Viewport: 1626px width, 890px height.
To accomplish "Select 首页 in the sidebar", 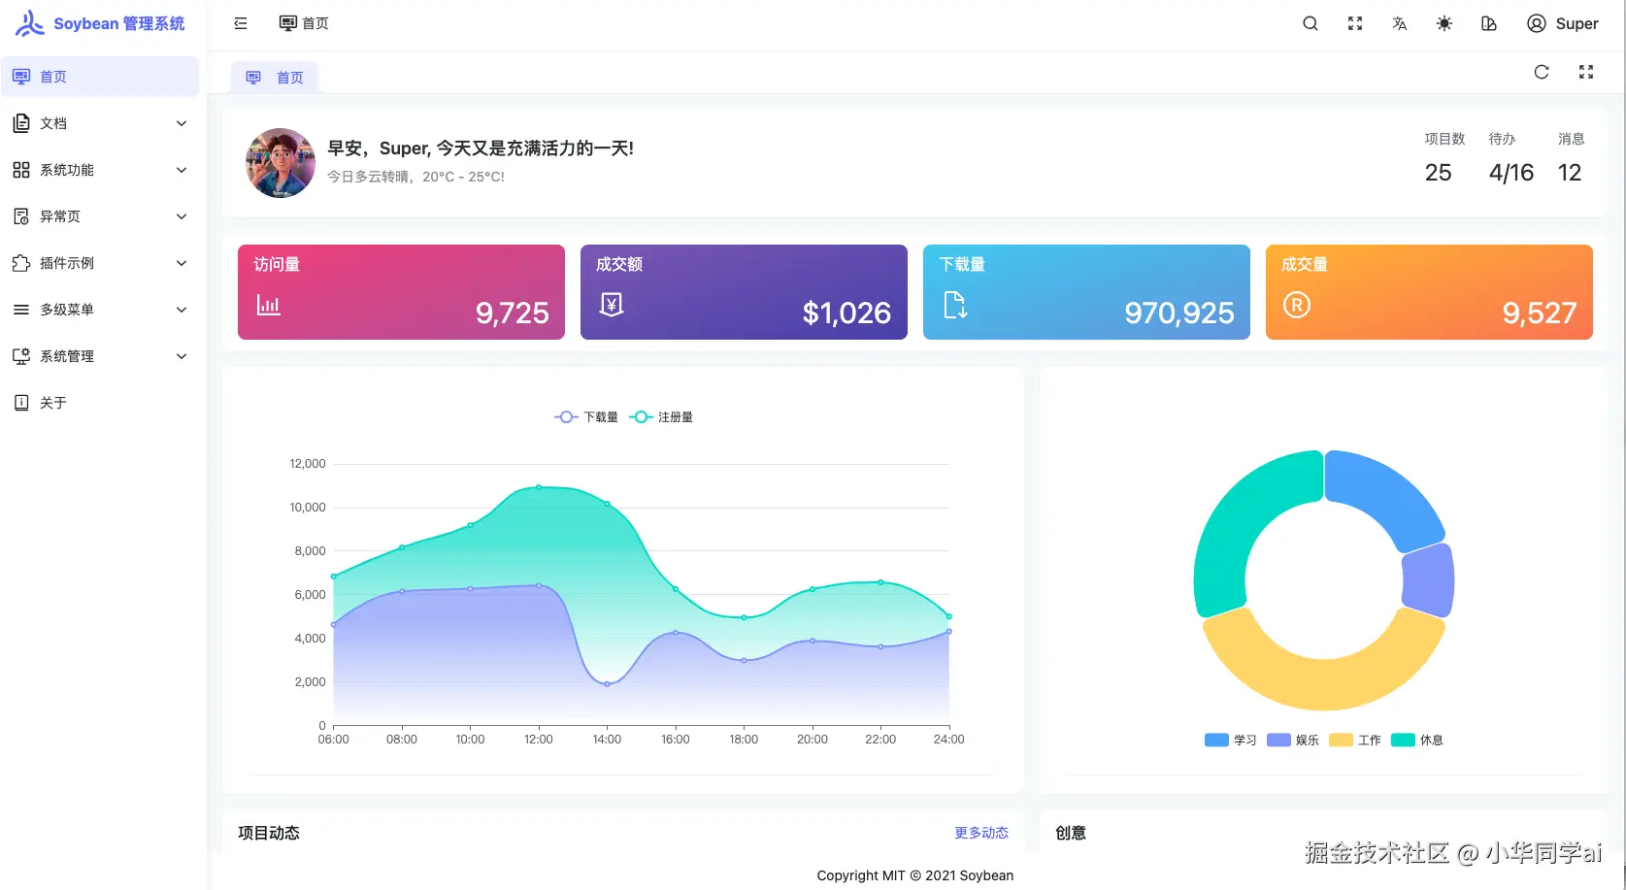I will (x=100, y=77).
